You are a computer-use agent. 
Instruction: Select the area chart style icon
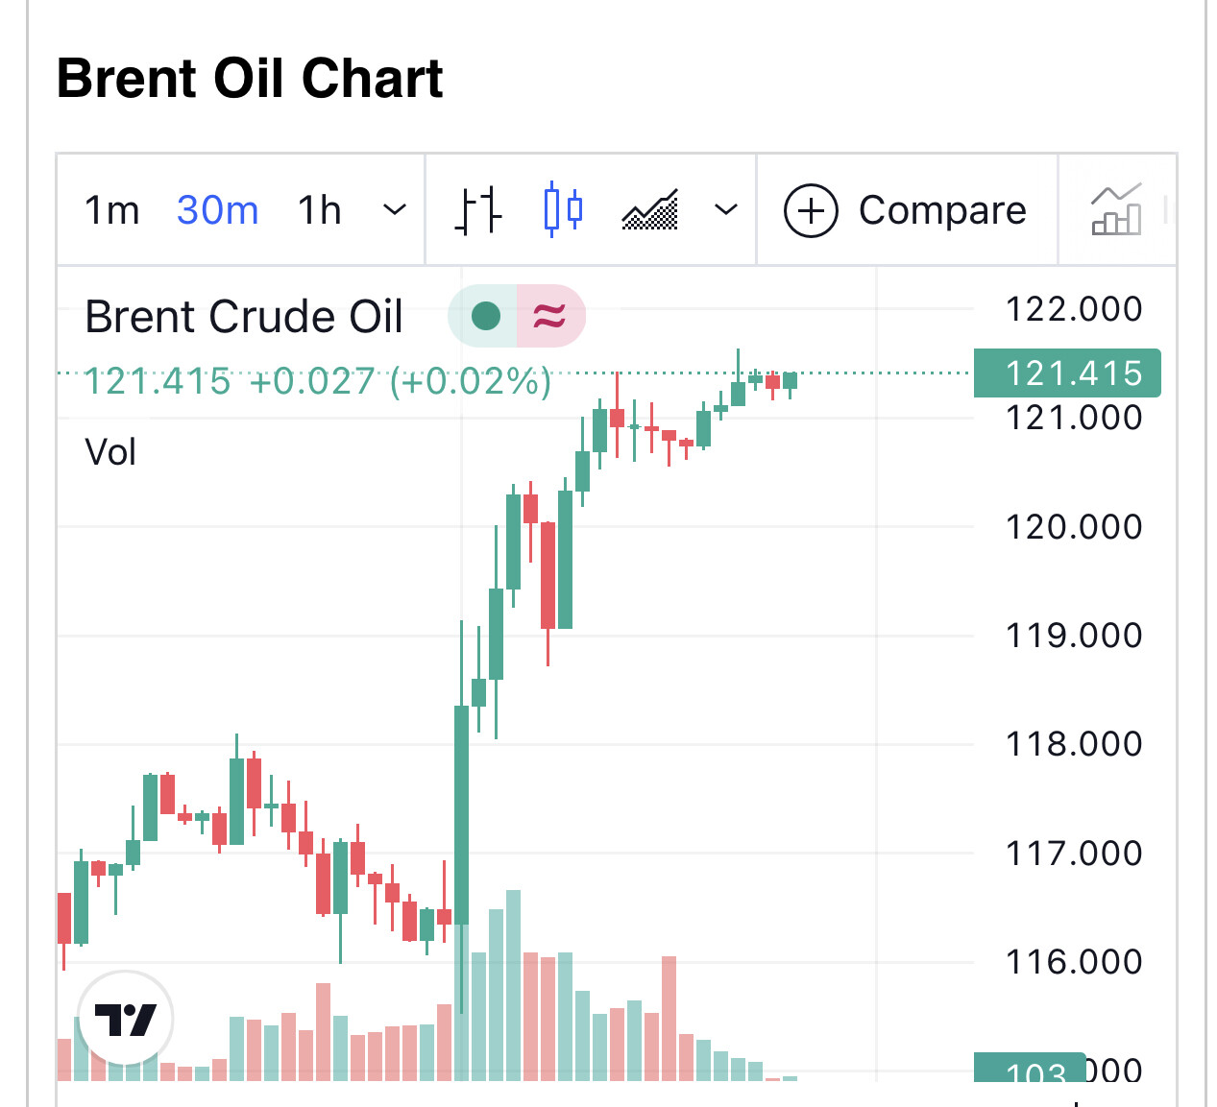(x=649, y=209)
